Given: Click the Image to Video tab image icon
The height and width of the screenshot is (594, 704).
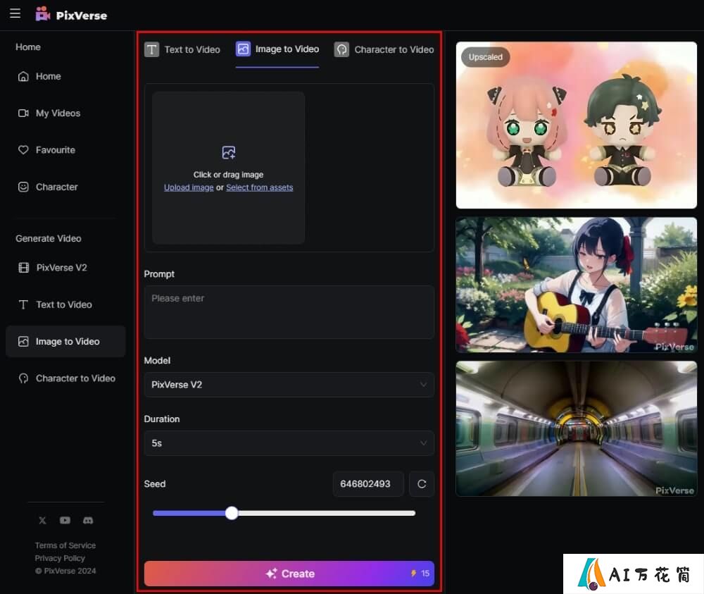Looking at the screenshot, I should (x=243, y=49).
